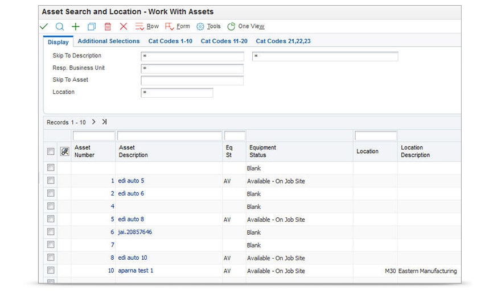This screenshot has width=501, height=303.
Task: Go to next page of records
Action: pos(94,122)
